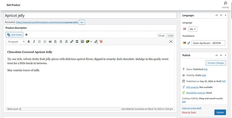Align text center
The height and width of the screenshot is (118, 232).
61,42
